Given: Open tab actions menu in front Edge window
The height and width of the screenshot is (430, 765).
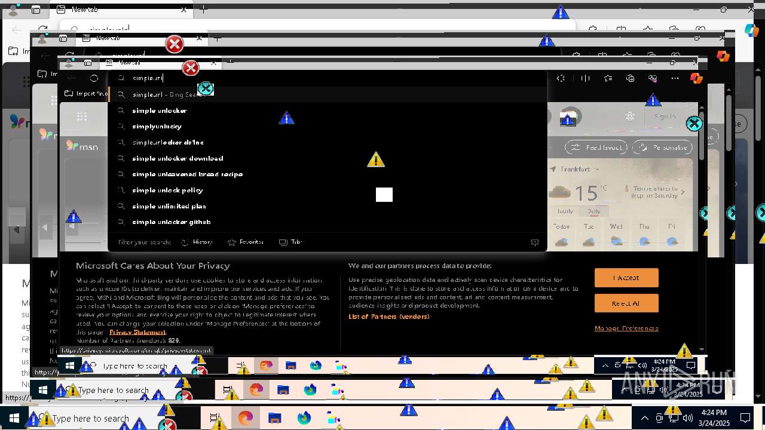Looking at the screenshot, I should point(88,62).
